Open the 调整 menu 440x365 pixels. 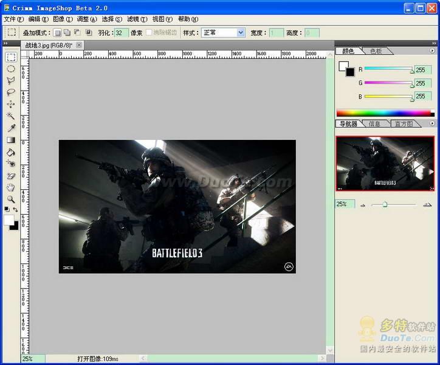87,19
